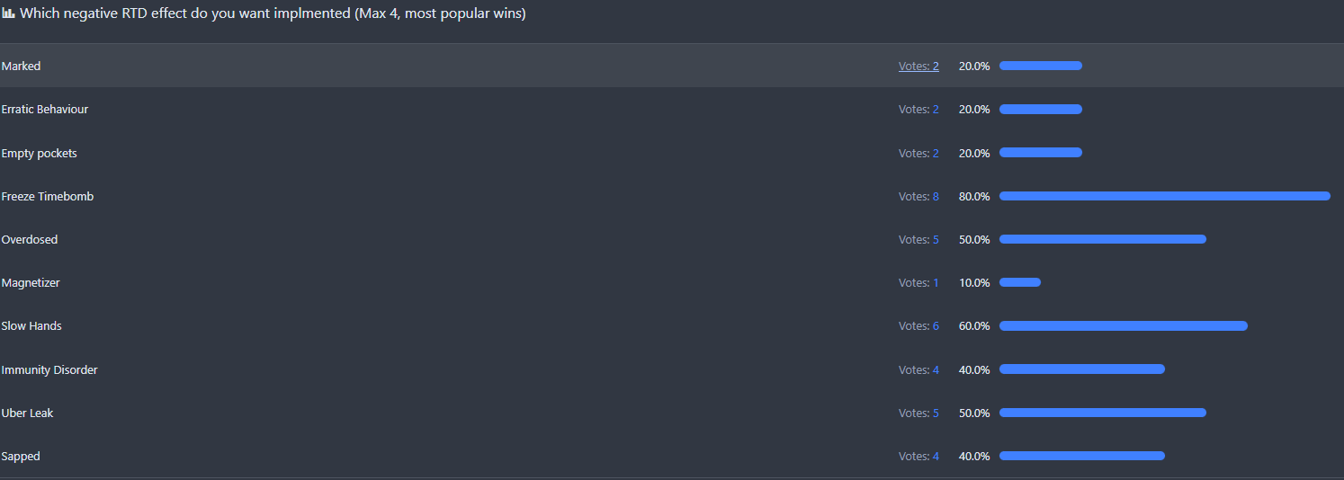The width and height of the screenshot is (1344, 480).
Task: Click the Slow Hands 60% result bar
Action: coord(1123,325)
